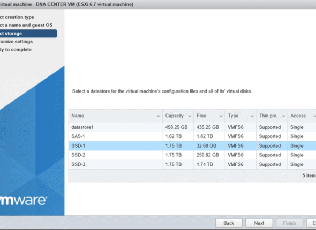Open the Name column sort chevron
This screenshot has width=316, height=230.
click(x=158, y=116)
